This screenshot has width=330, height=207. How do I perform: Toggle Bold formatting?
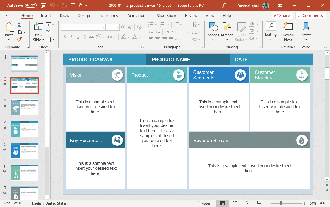(65, 37)
